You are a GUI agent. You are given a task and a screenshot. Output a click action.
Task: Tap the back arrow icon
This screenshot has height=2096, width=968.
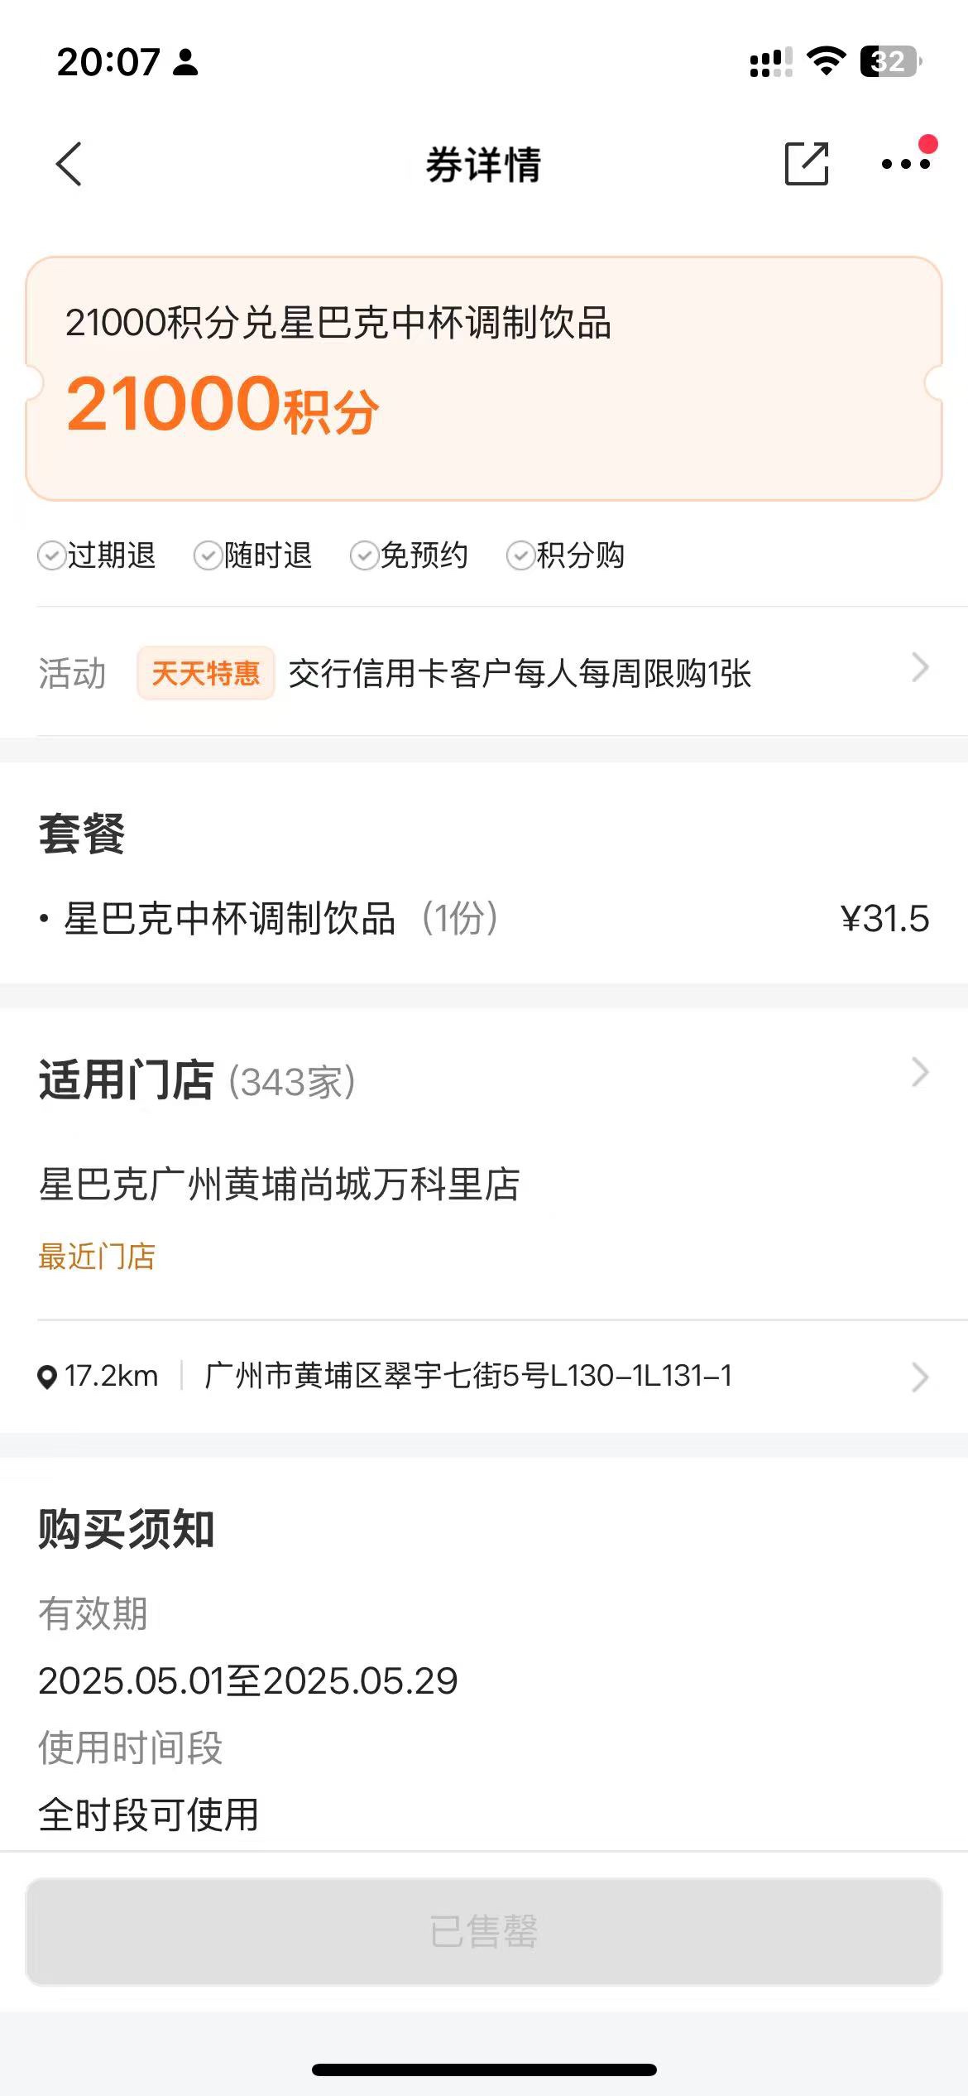[69, 164]
